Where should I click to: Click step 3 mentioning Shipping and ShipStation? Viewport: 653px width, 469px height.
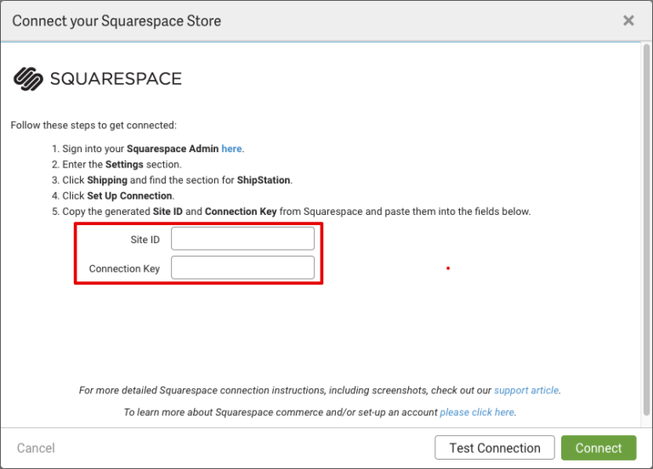tap(172, 180)
